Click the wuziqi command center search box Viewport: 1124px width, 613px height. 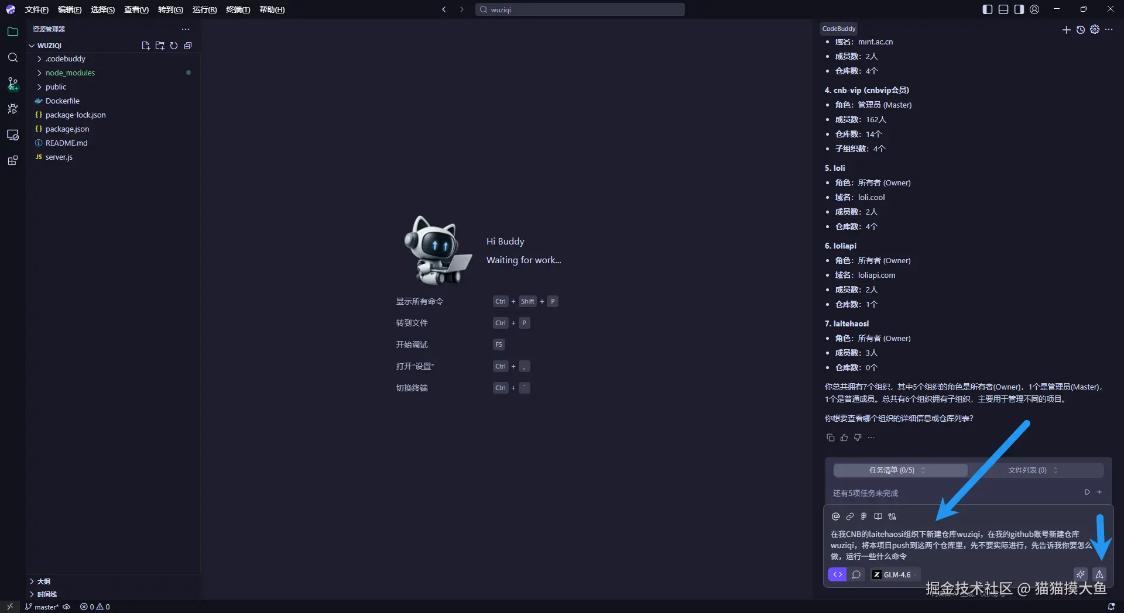[x=580, y=9]
